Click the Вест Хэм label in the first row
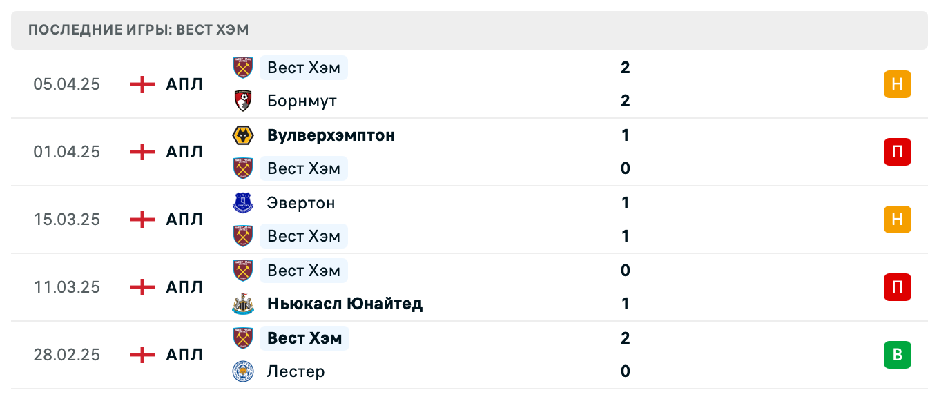 pyautogui.click(x=304, y=68)
